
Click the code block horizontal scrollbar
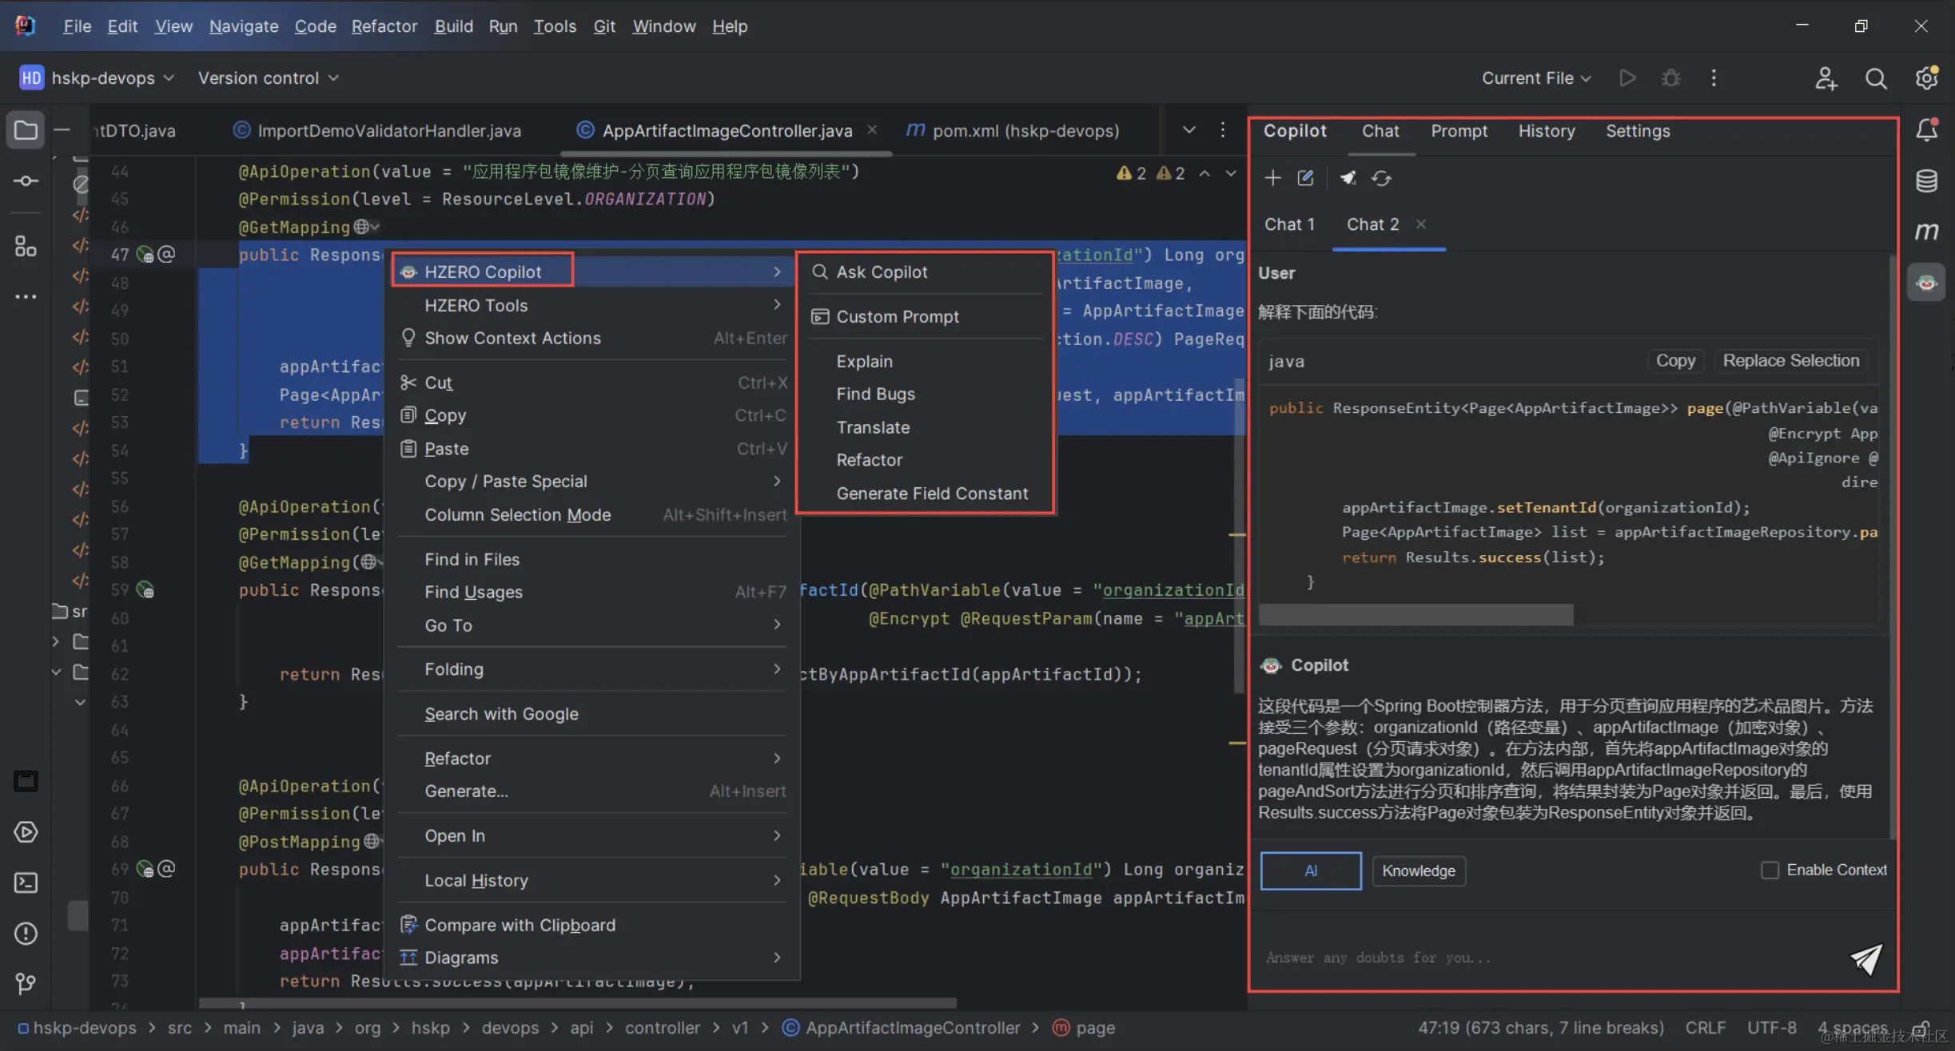pyautogui.click(x=1415, y=615)
